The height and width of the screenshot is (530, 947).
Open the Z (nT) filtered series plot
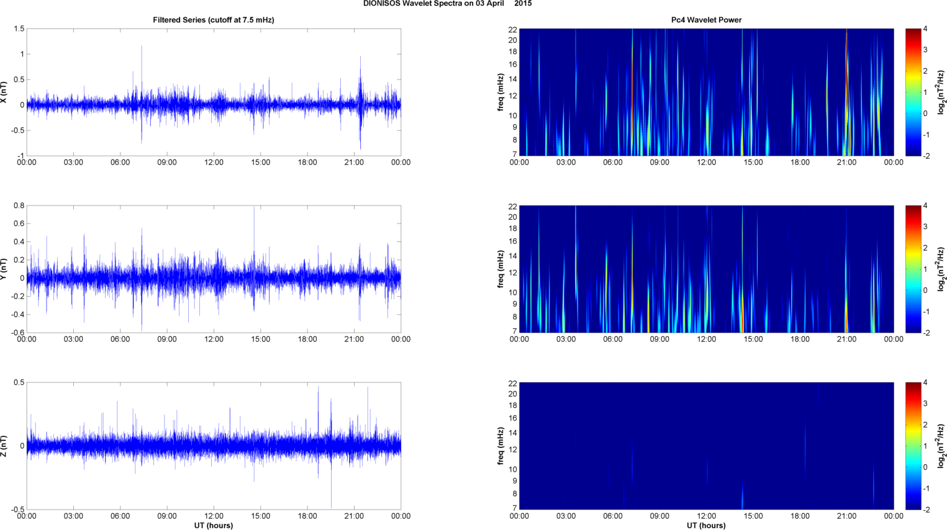coord(214,446)
